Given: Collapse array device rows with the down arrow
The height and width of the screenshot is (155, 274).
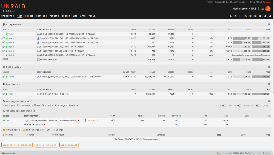Looking at the screenshot, I should point(4,59).
